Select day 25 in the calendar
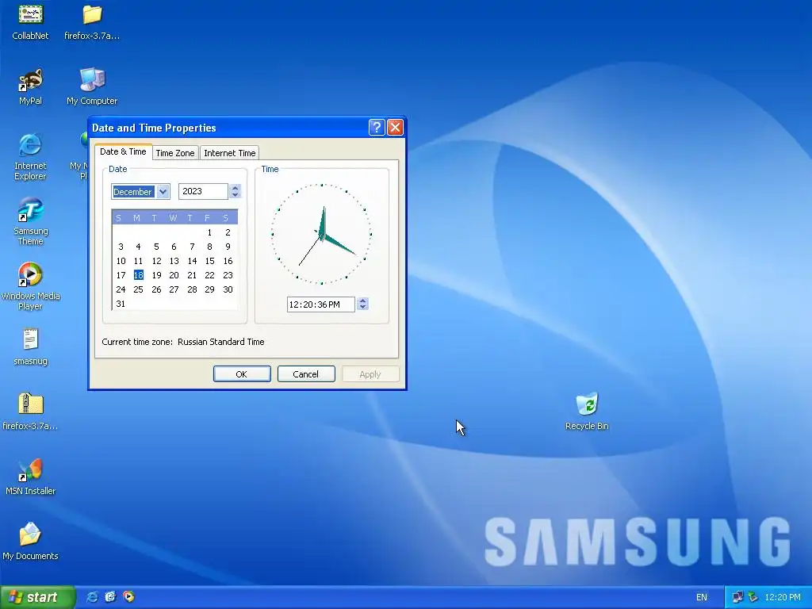 (x=138, y=289)
